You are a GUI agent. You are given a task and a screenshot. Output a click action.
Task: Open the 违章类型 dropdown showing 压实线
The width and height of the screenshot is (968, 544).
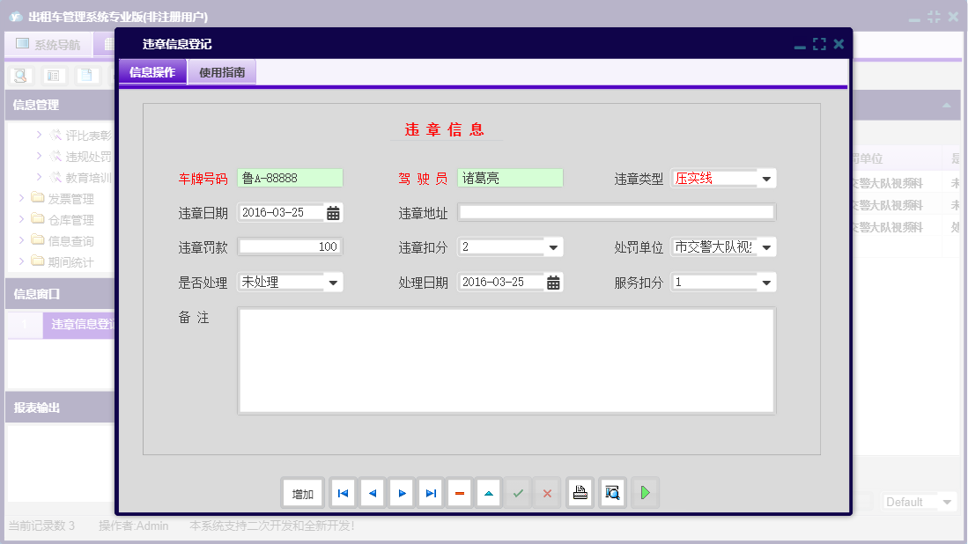click(x=766, y=178)
